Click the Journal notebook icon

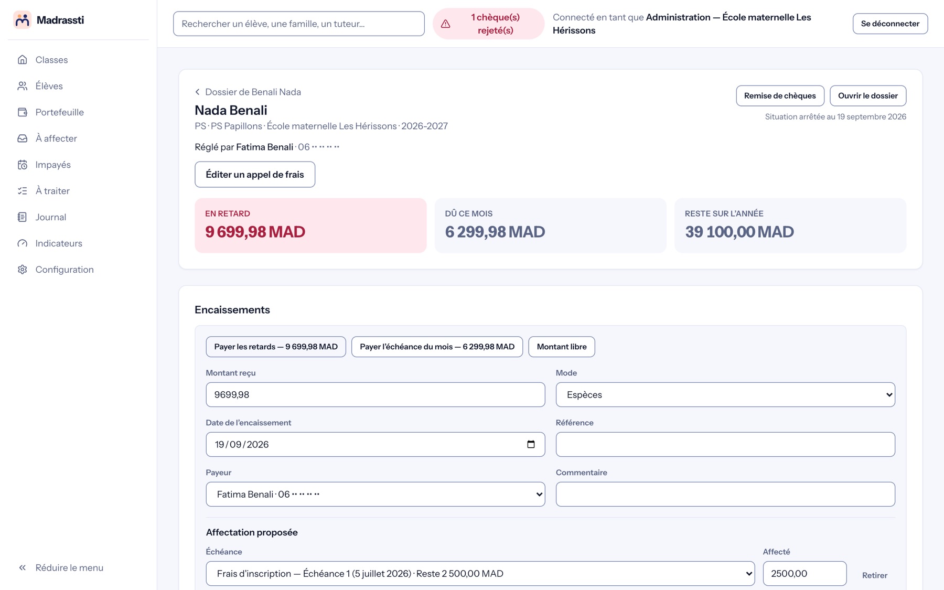click(22, 217)
